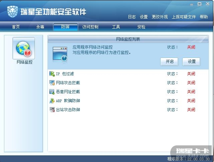Click the 网络监控 sidebar label
Screen dimensions: 214x162
[x=25, y=62]
